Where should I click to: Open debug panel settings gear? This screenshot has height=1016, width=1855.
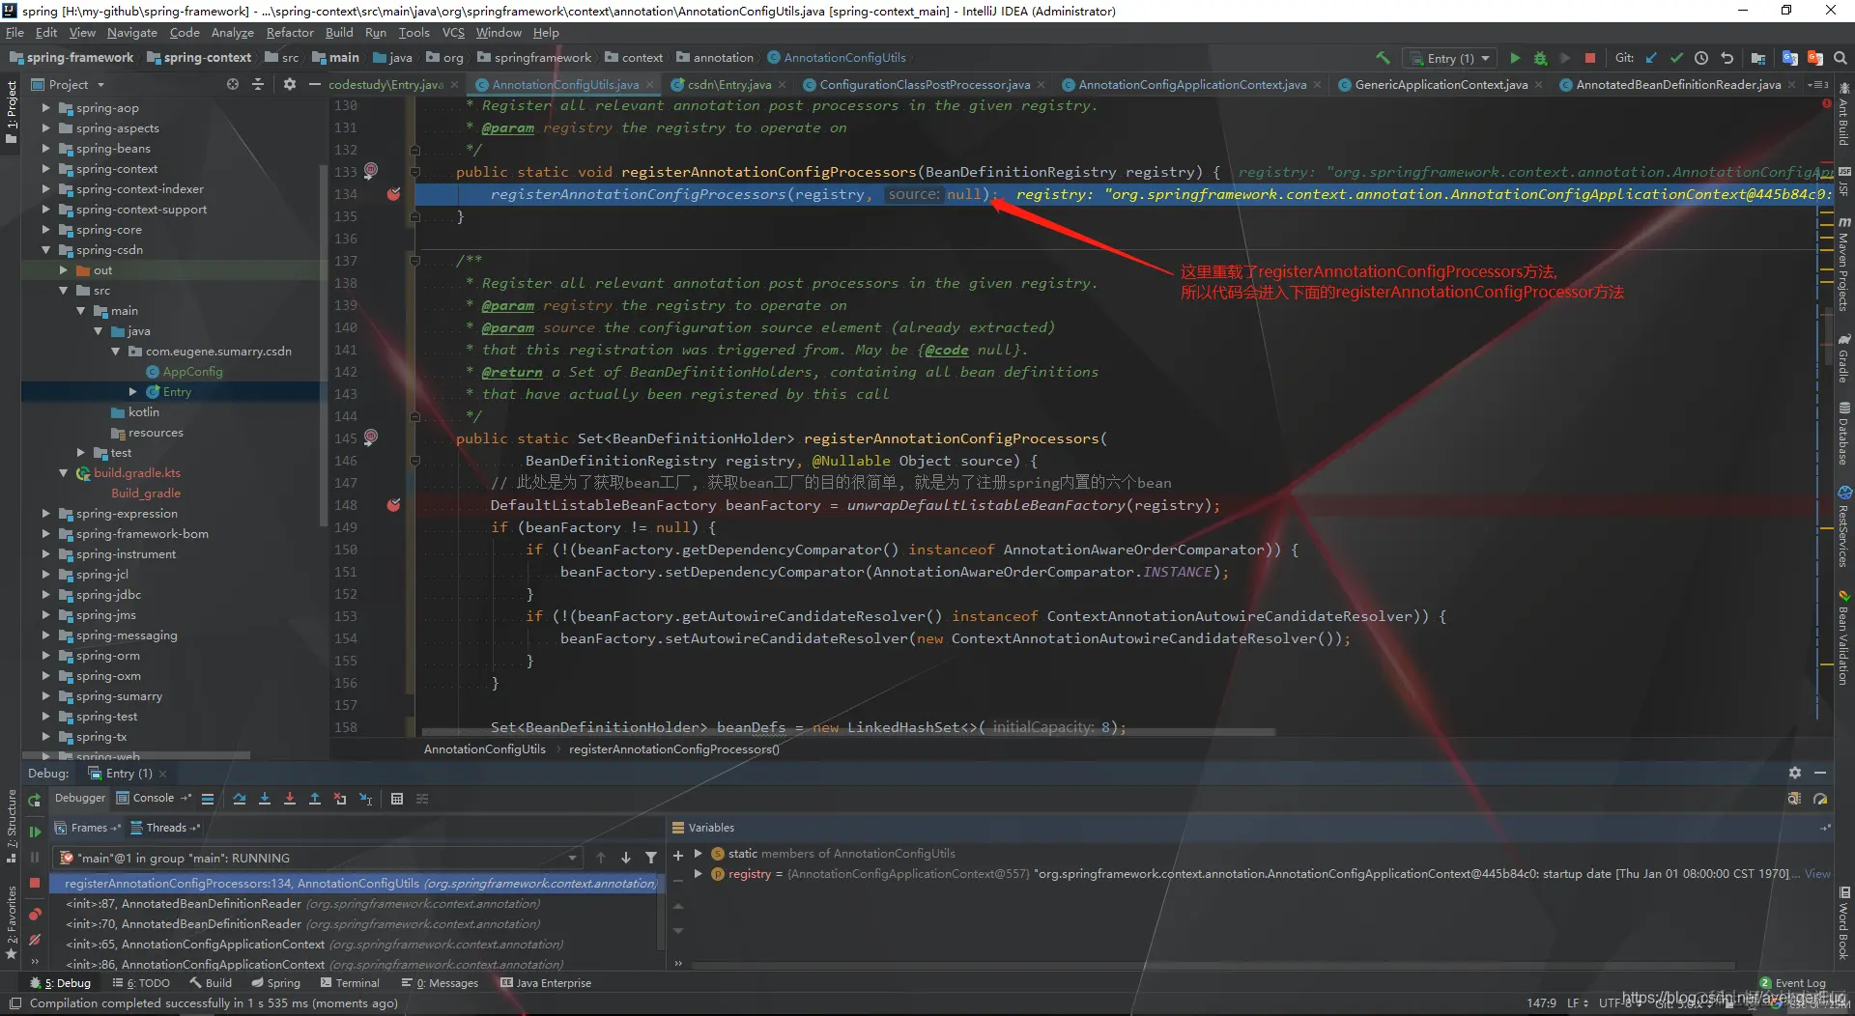pyautogui.click(x=1795, y=773)
